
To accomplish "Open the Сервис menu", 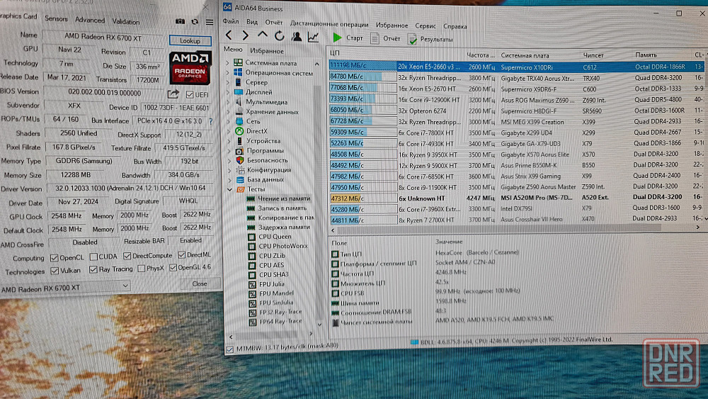I will (426, 26).
